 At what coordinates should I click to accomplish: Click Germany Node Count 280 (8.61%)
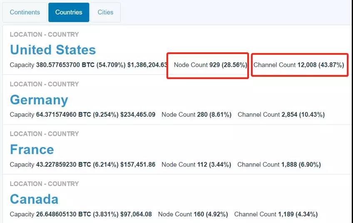pyautogui.click(x=196, y=115)
